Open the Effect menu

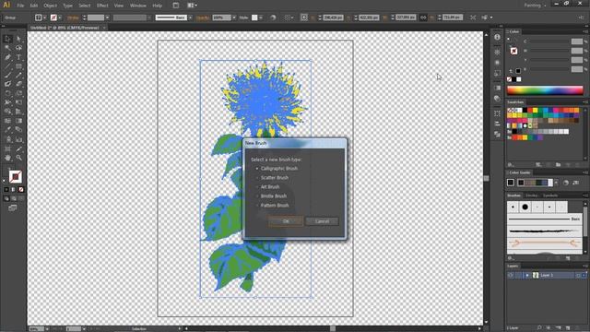point(102,6)
